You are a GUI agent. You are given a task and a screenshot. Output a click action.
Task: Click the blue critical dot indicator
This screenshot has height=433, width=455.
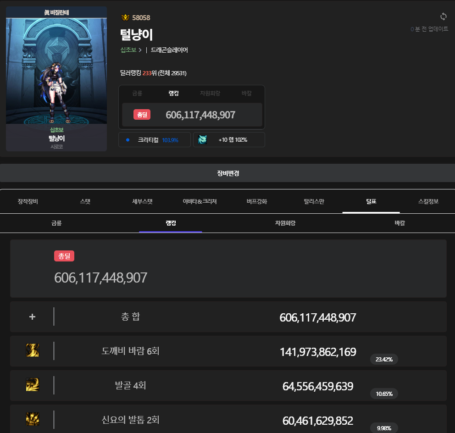click(x=128, y=140)
